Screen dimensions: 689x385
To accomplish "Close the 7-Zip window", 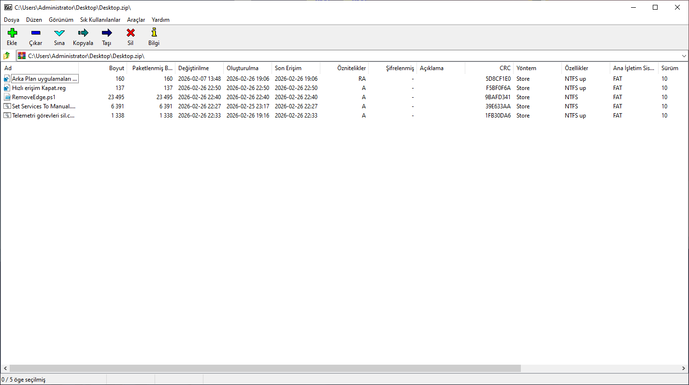I will 677,7.
